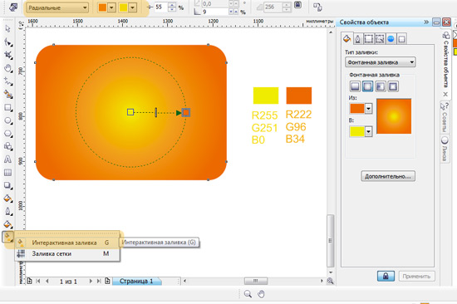This screenshot has height=304, width=457.
Task: Go to the next page arrow
Action: point(91,281)
